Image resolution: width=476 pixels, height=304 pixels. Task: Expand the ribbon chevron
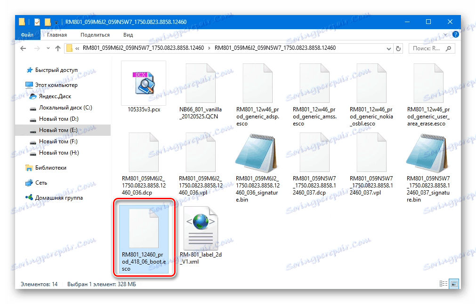coord(447,34)
